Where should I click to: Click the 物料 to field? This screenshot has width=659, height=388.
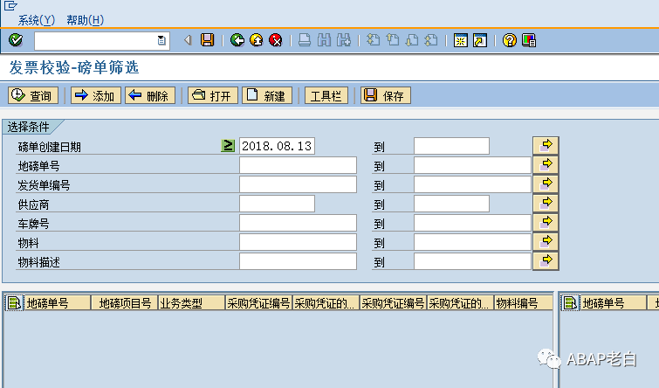tap(472, 242)
